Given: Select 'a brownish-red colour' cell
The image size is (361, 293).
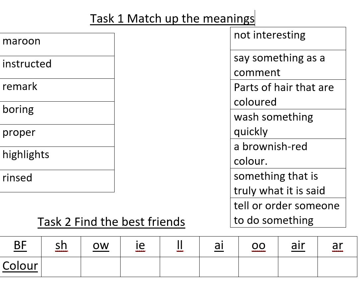Looking at the screenshot, I should click(x=288, y=153).
